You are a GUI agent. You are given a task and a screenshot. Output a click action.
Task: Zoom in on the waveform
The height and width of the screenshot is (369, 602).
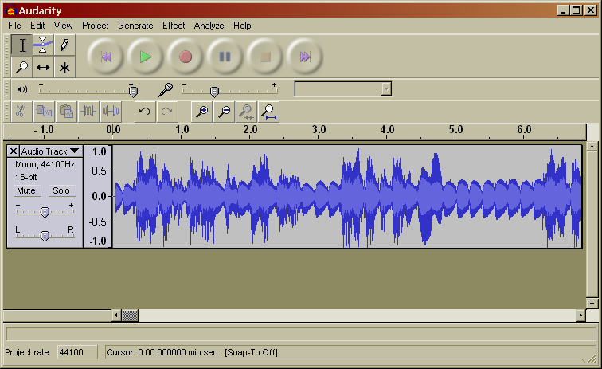tap(201, 112)
